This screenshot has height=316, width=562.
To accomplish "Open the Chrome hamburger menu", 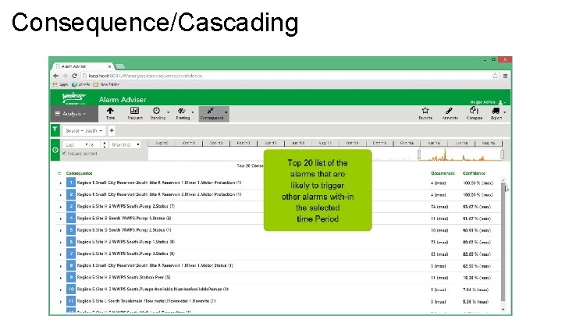I will (x=505, y=76).
